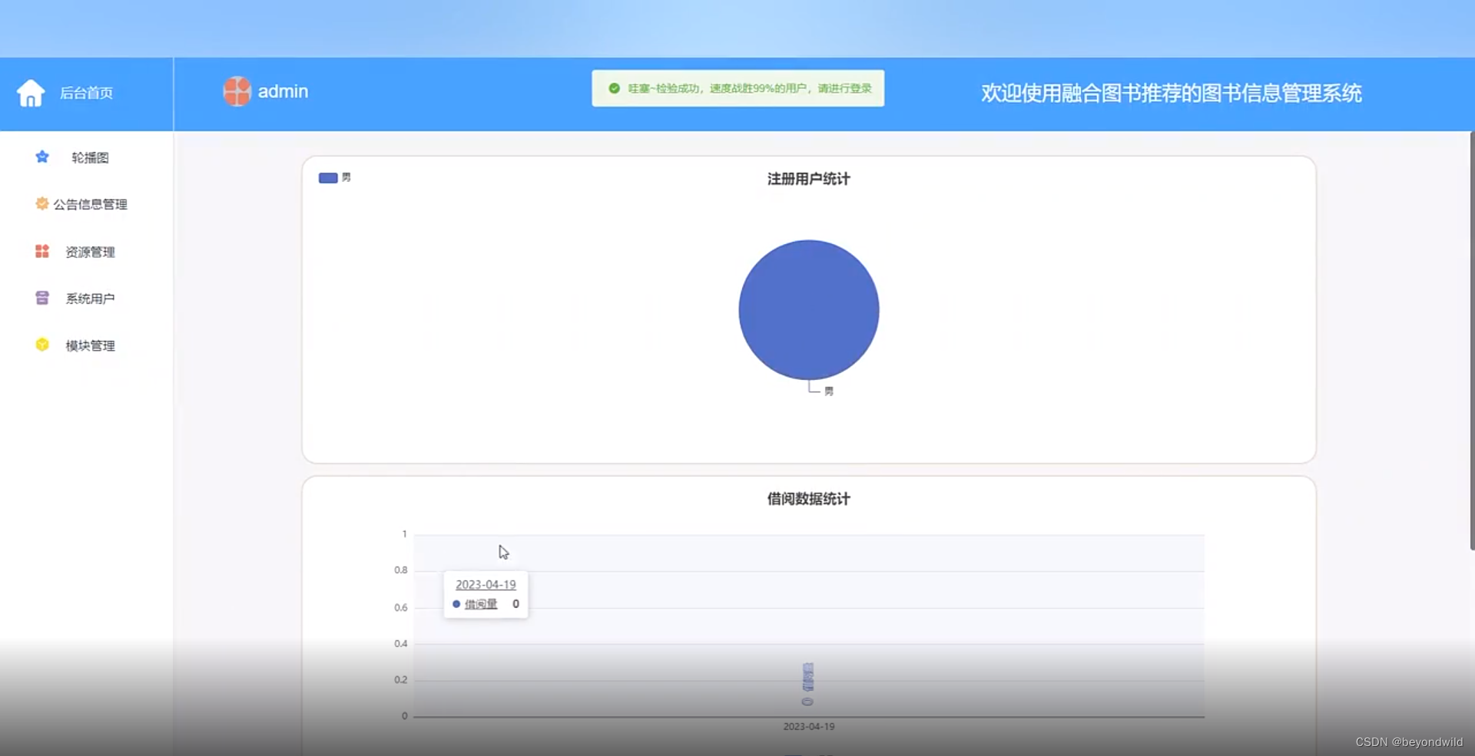Toggle the 借阅量 legend marker in the tooltip
The height and width of the screenshot is (756, 1475).
(x=456, y=604)
